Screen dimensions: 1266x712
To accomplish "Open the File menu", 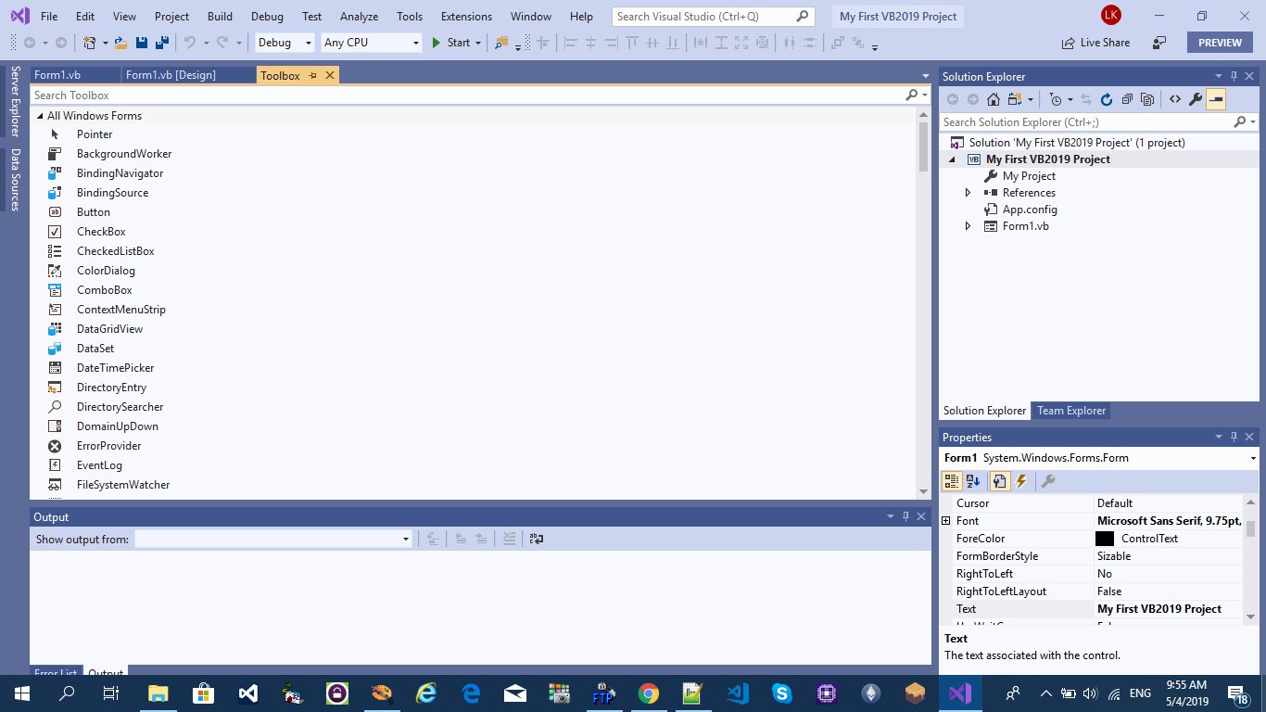I will [49, 17].
